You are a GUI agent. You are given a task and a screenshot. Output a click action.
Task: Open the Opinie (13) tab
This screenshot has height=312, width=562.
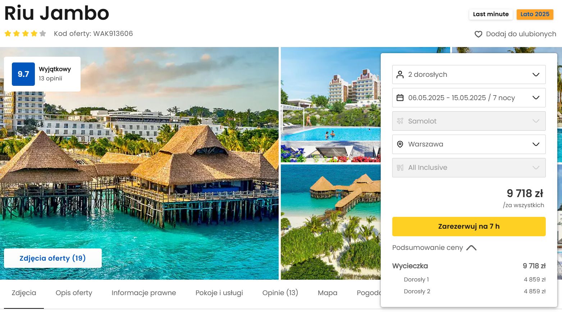pyautogui.click(x=280, y=293)
